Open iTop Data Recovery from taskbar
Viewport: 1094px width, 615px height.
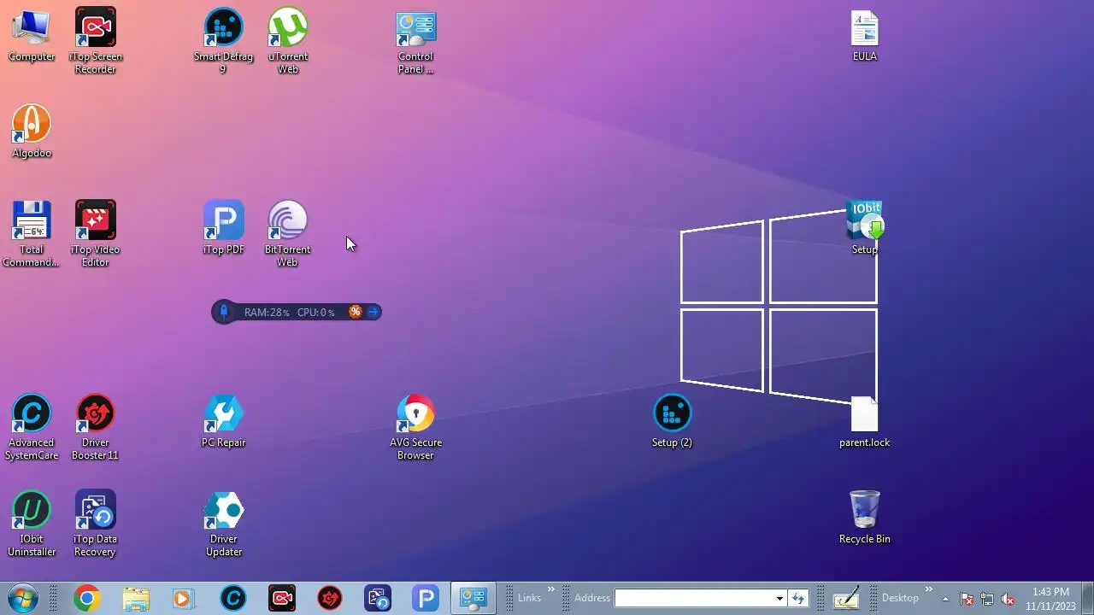click(378, 598)
